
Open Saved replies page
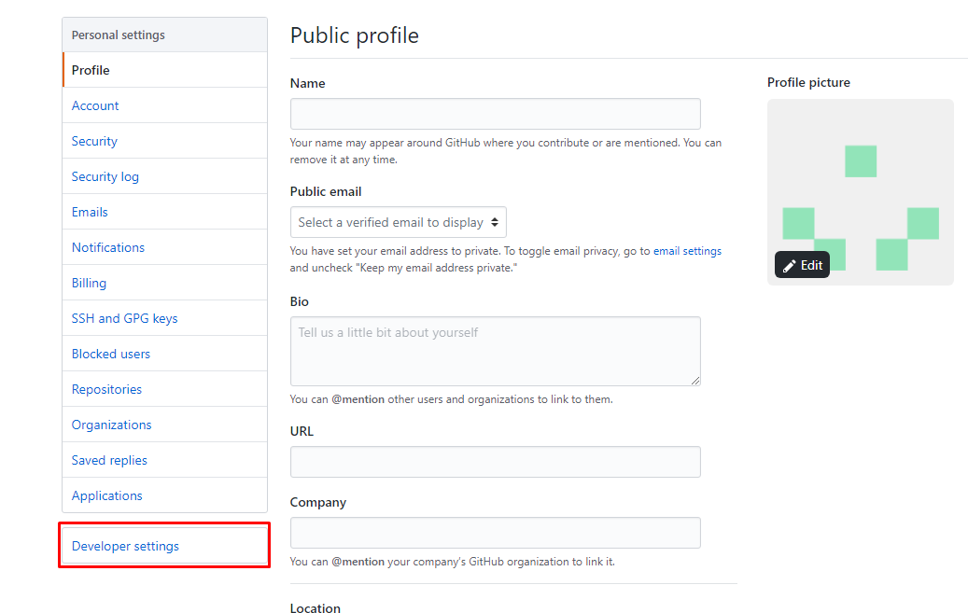click(x=109, y=460)
